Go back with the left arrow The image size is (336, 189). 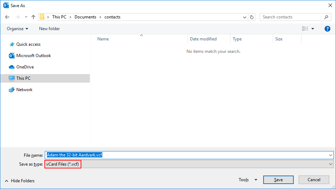point(7,17)
